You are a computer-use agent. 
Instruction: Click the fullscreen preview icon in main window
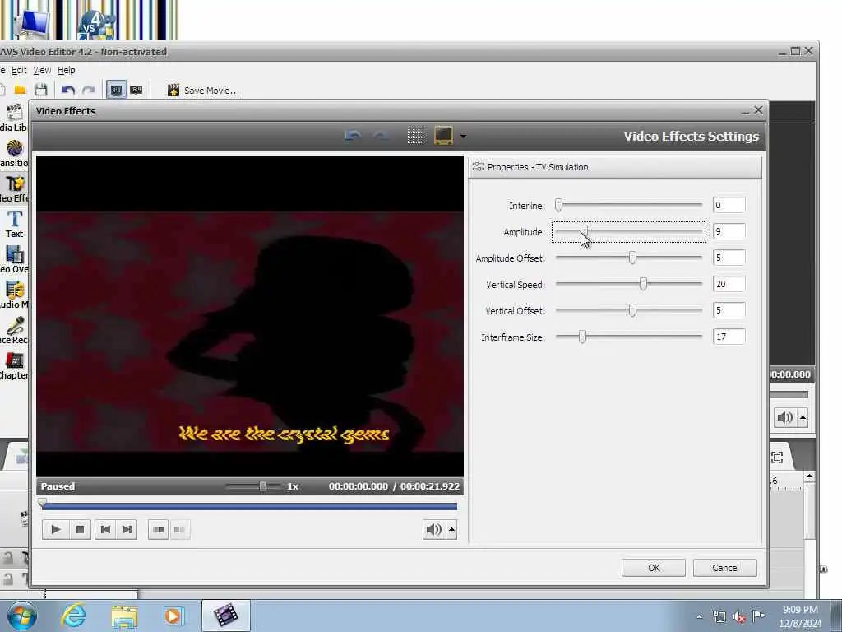coord(777,458)
